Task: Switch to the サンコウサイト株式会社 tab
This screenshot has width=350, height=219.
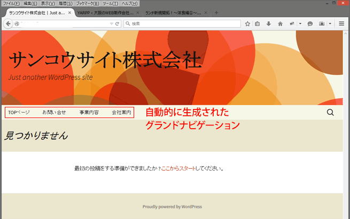Action: click(37, 13)
